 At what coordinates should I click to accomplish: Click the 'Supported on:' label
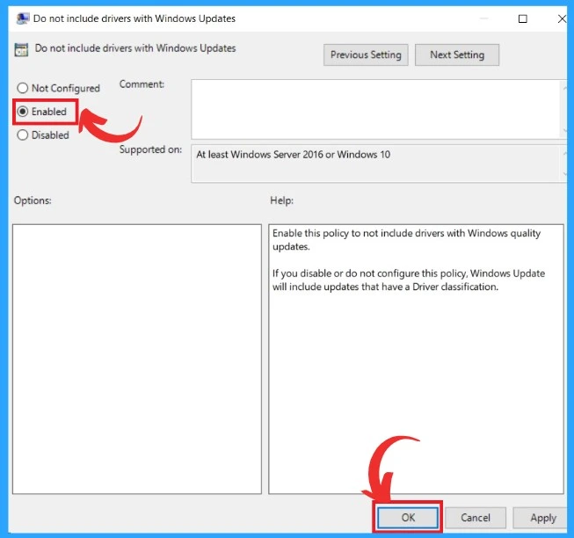[150, 149]
